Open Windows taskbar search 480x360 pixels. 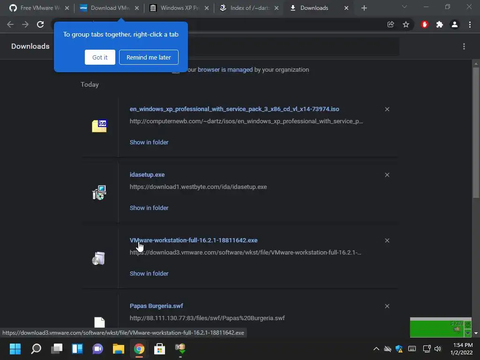tap(36, 349)
